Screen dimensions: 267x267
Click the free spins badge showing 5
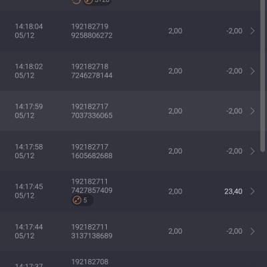click(82, 200)
